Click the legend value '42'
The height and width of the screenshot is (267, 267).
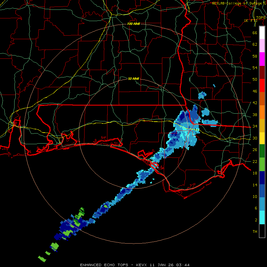pos(255,103)
